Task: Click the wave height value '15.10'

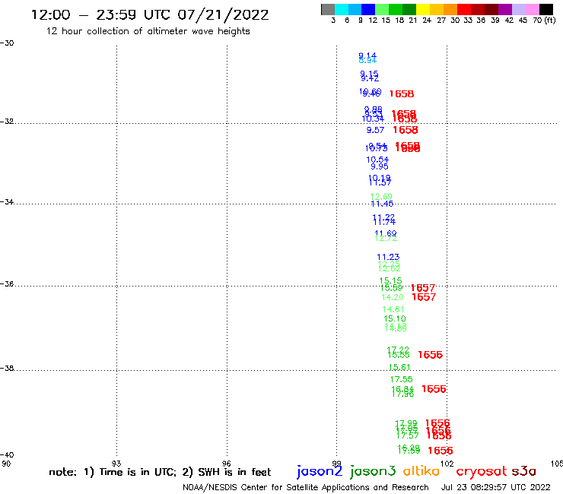Action: (x=395, y=319)
